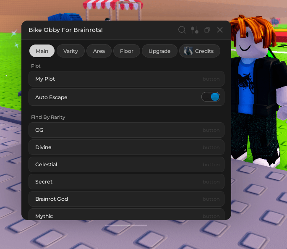Click the Plot section label
This screenshot has height=249, width=287.
click(36, 66)
